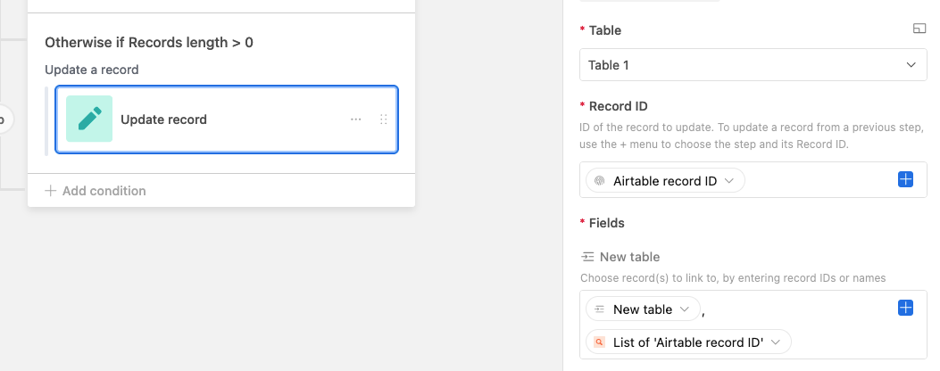Click the New table field label
The height and width of the screenshot is (371, 940).
tap(629, 257)
